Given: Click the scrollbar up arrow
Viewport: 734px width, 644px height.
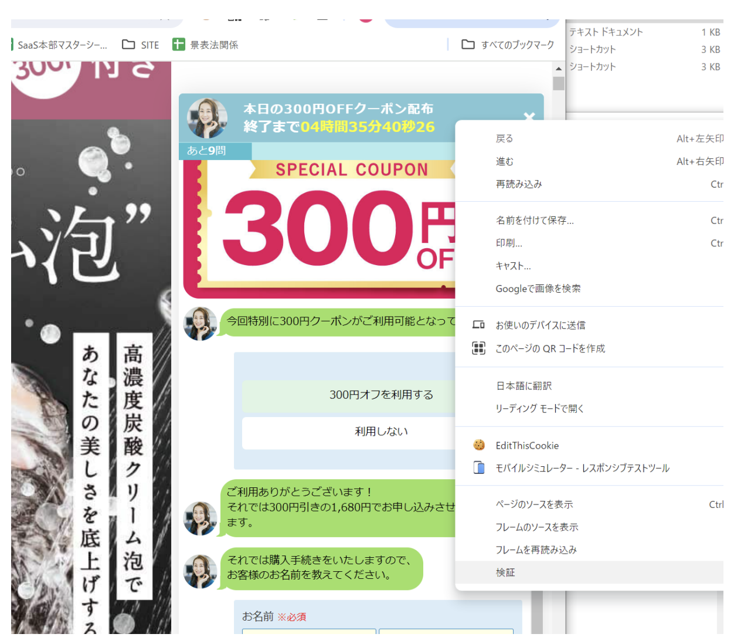Looking at the screenshot, I should (x=558, y=70).
